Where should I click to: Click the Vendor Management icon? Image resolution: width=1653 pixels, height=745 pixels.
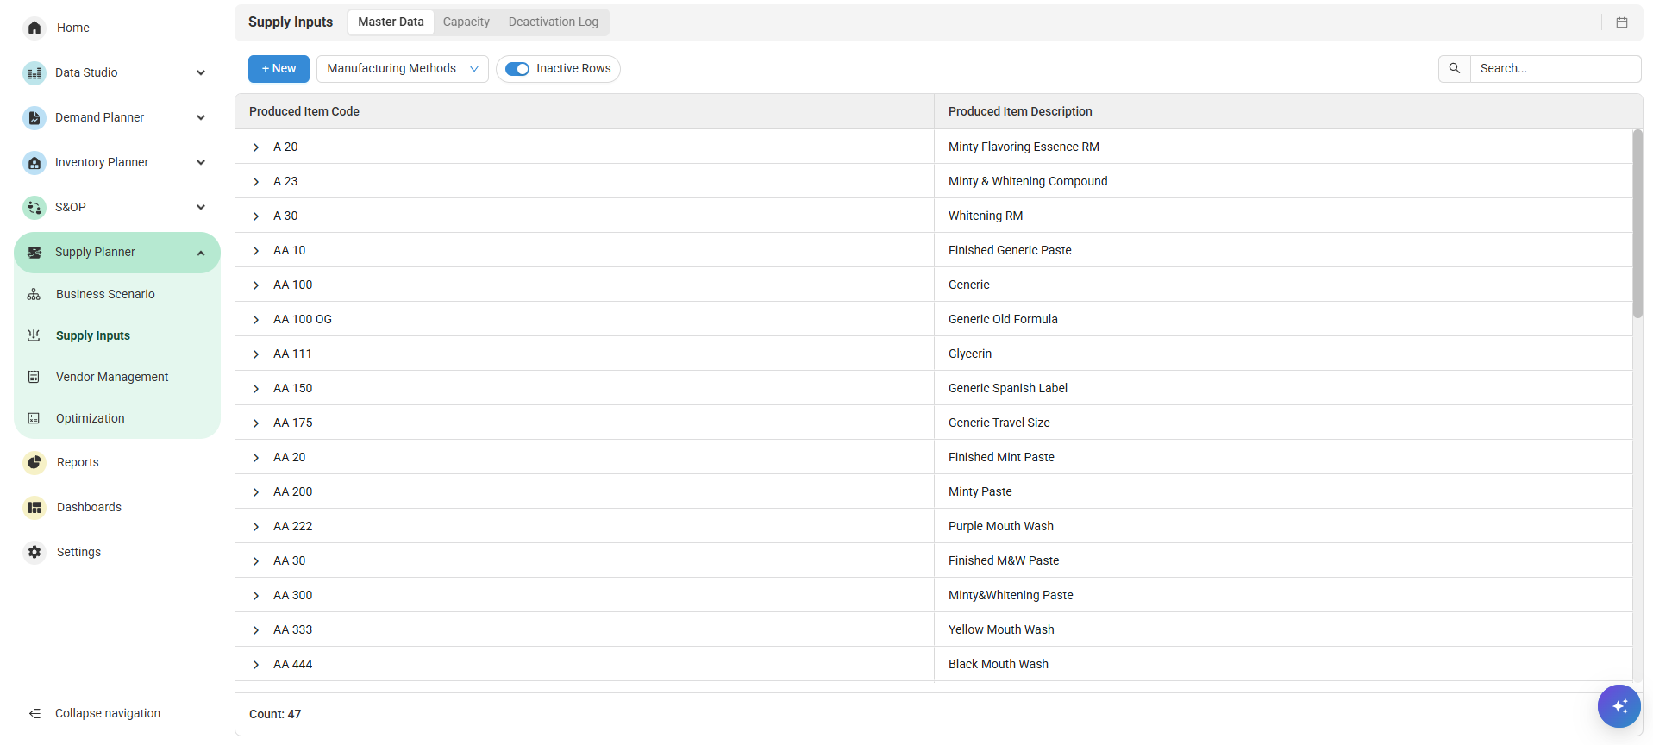tap(34, 377)
